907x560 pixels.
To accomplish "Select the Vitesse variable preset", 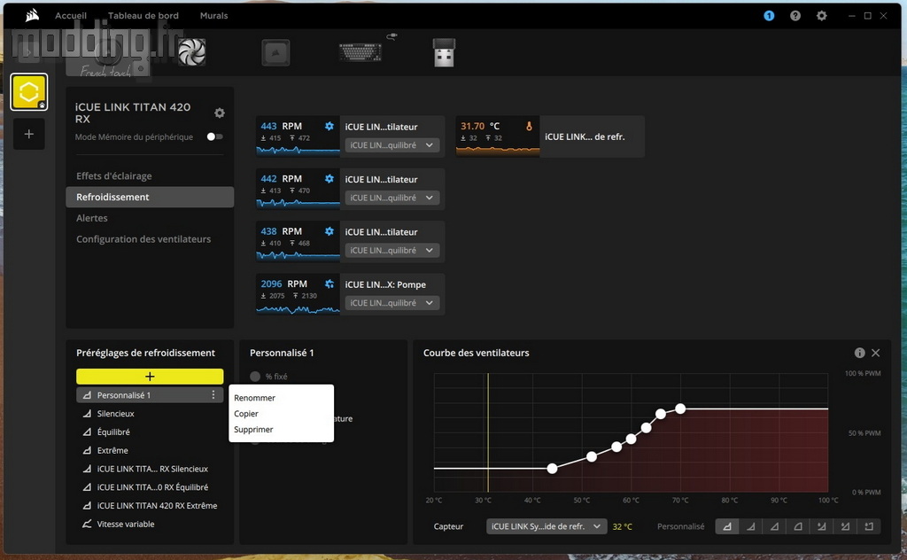I will (x=150, y=525).
